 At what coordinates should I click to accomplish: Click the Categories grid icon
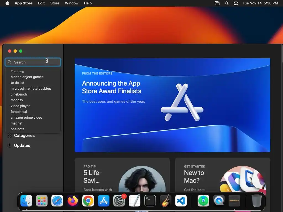pyautogui.click(x=10, y=136)
